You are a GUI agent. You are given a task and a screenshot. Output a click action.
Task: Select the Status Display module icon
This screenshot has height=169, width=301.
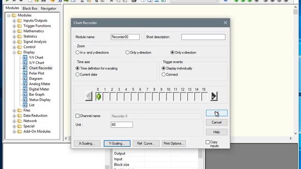click(x=25, y=100)
